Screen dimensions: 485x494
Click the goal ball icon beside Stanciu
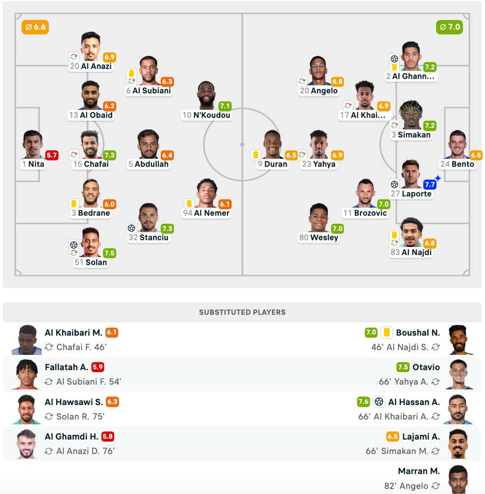[x=131, y=228]
